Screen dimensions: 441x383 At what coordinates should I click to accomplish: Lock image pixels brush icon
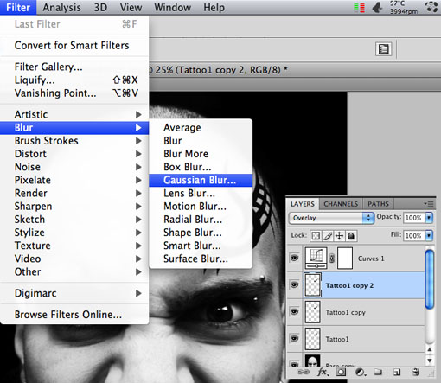(328, 236)
